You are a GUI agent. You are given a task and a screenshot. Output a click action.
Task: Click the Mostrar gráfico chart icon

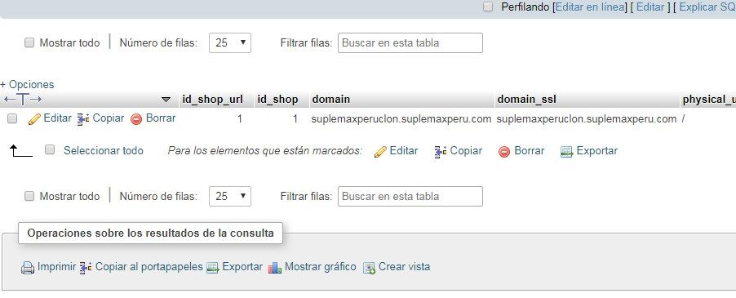(x=275, y=268)
